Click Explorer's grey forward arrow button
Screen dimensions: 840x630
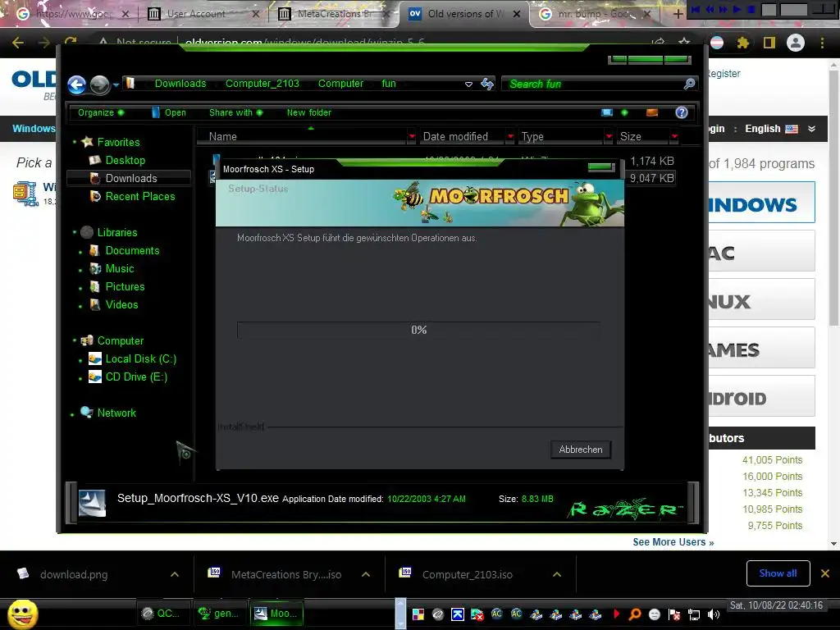coord(99,84)
